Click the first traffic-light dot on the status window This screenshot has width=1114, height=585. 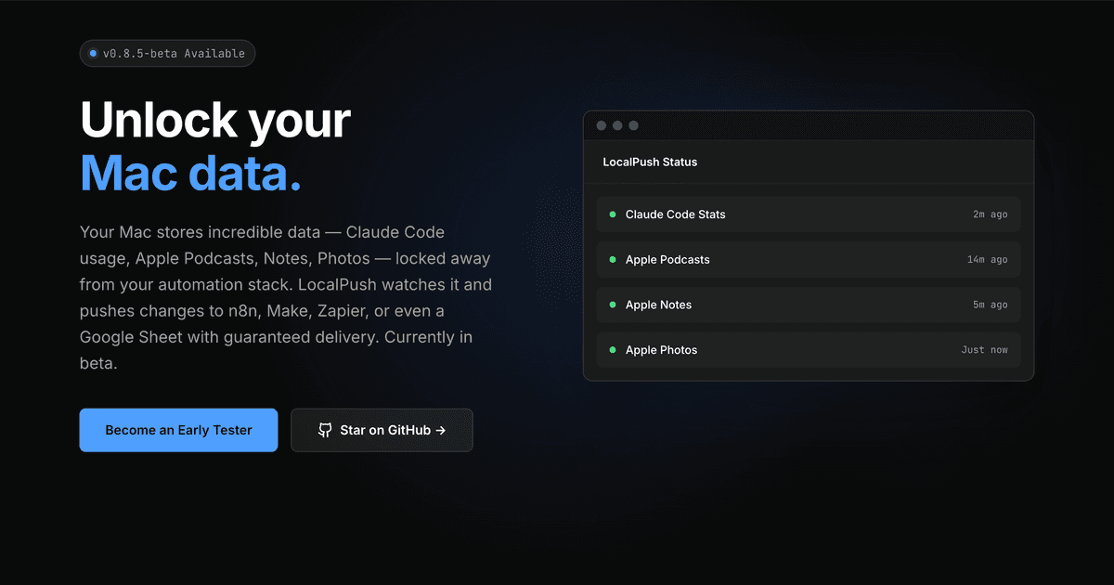tap(602, 124)
